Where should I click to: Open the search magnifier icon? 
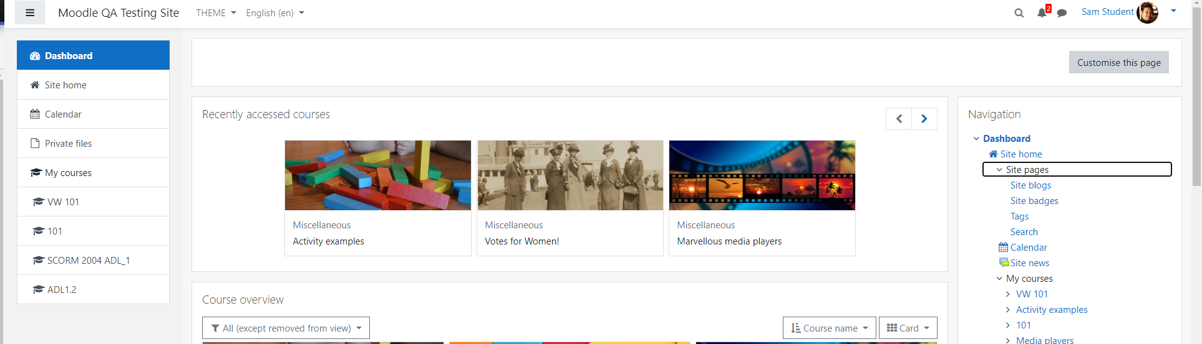1019,12
